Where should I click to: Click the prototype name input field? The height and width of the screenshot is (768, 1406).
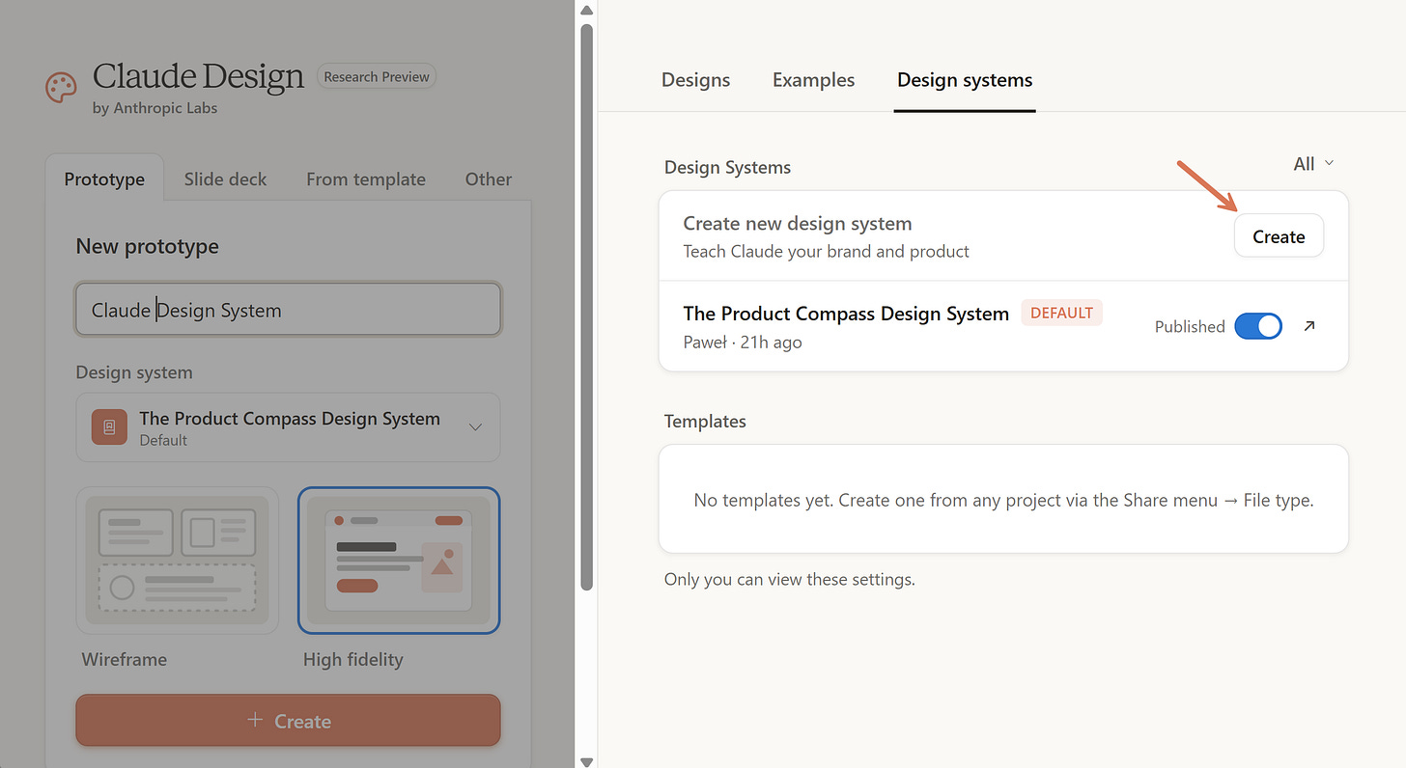pyautogui.click(x=288, y=310)
